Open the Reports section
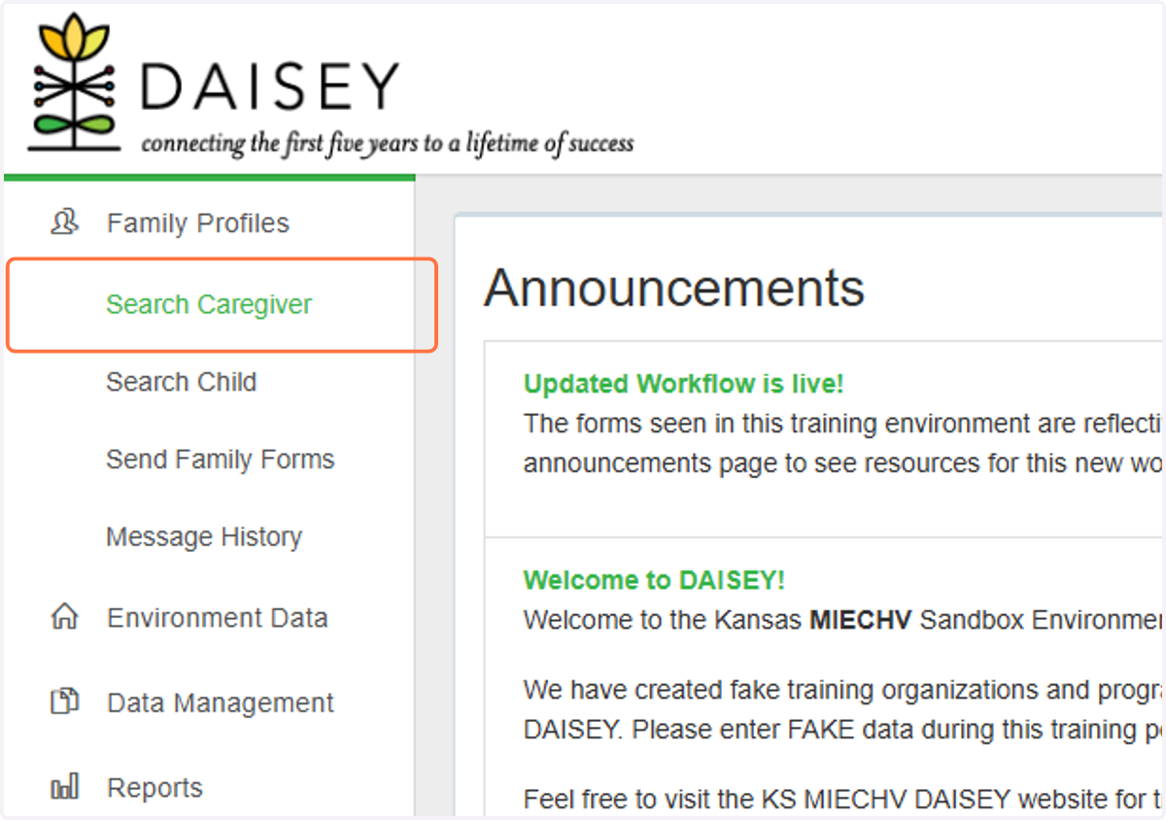Image resolution: width=1166 pixels, height=820 pixels. pyautogui.click(x=154, y=788)
